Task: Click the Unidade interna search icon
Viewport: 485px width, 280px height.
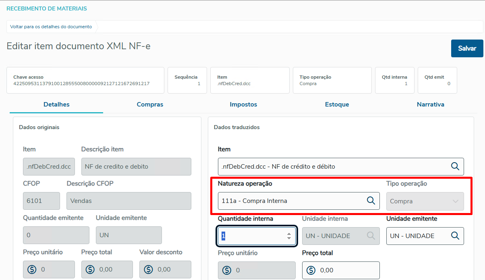Action: 371,236
